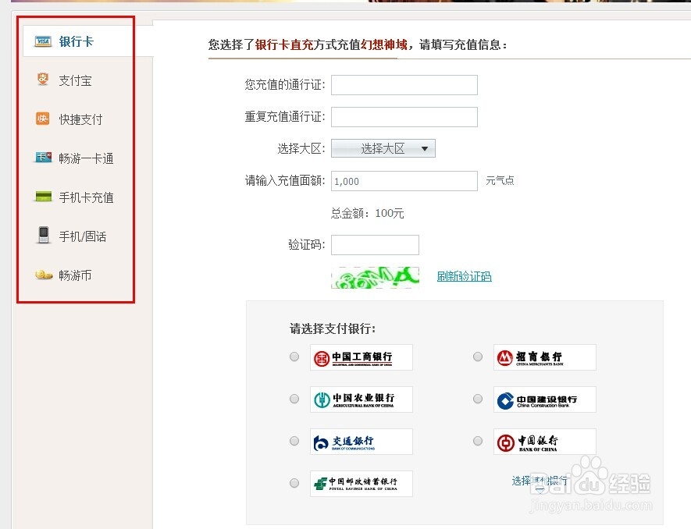Select the 中国邮政储蓄银行 radio button
Viewport: 691px width, 529px height.
(x=294, y=483)
